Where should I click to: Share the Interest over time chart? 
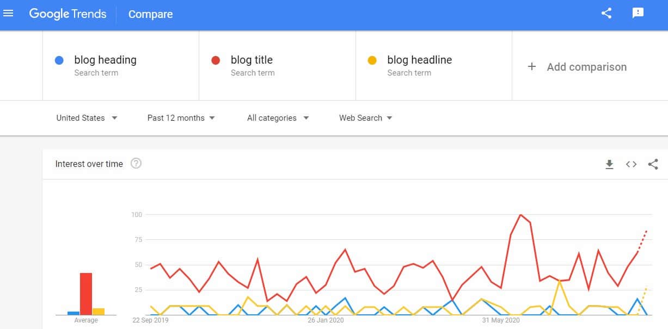[x=653, y=164]
